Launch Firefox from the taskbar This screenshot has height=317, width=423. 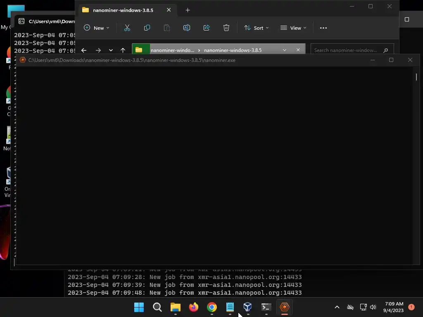pyautogui.click(x=194, y=307)
